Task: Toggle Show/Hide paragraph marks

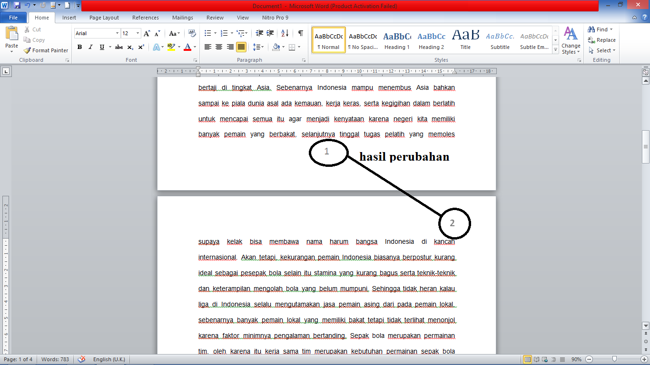Action: coord(300,33)
